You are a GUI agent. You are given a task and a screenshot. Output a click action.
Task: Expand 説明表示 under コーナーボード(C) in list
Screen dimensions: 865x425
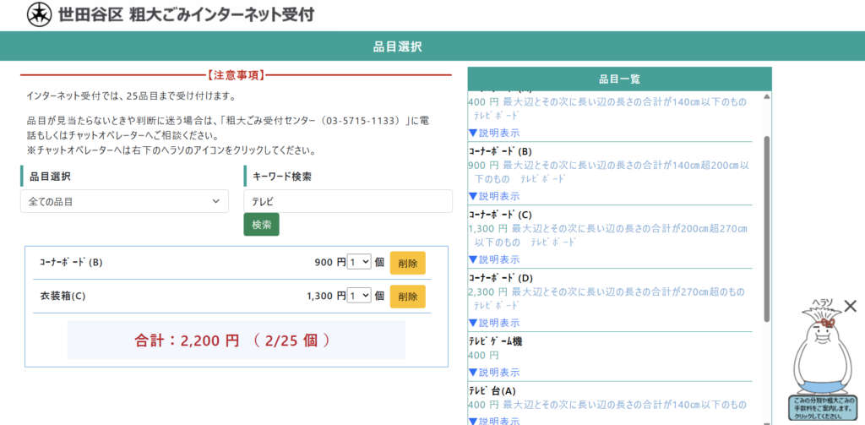(x=494, y=259)
